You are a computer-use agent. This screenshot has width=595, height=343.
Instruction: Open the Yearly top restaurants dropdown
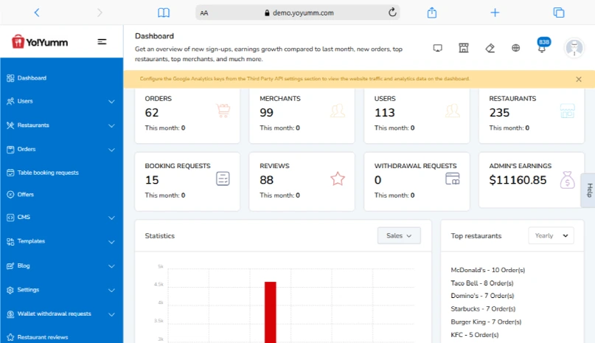pyautogui.click(x=551, y=235)
